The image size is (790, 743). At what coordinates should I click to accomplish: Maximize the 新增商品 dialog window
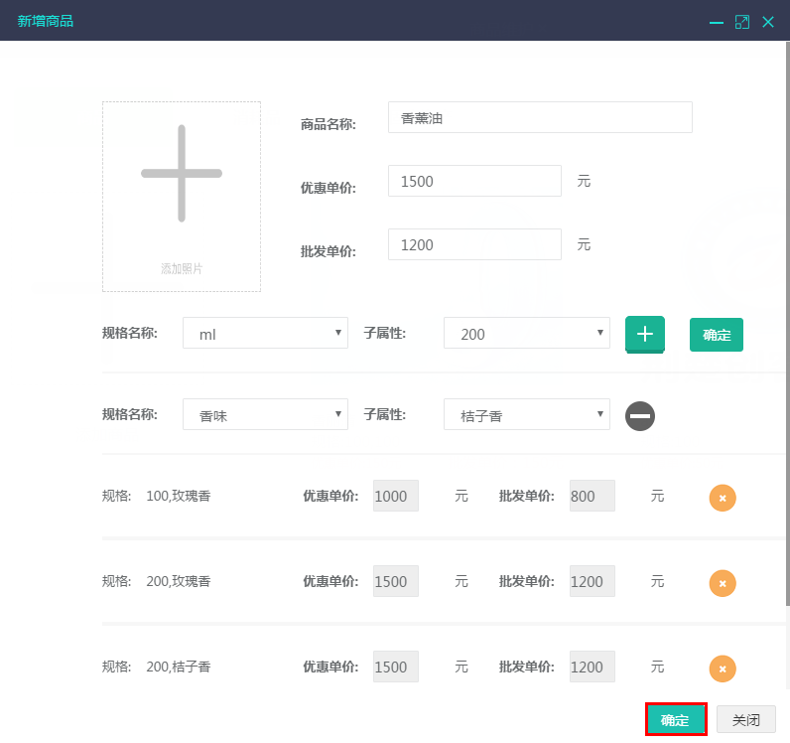point(741,22)
